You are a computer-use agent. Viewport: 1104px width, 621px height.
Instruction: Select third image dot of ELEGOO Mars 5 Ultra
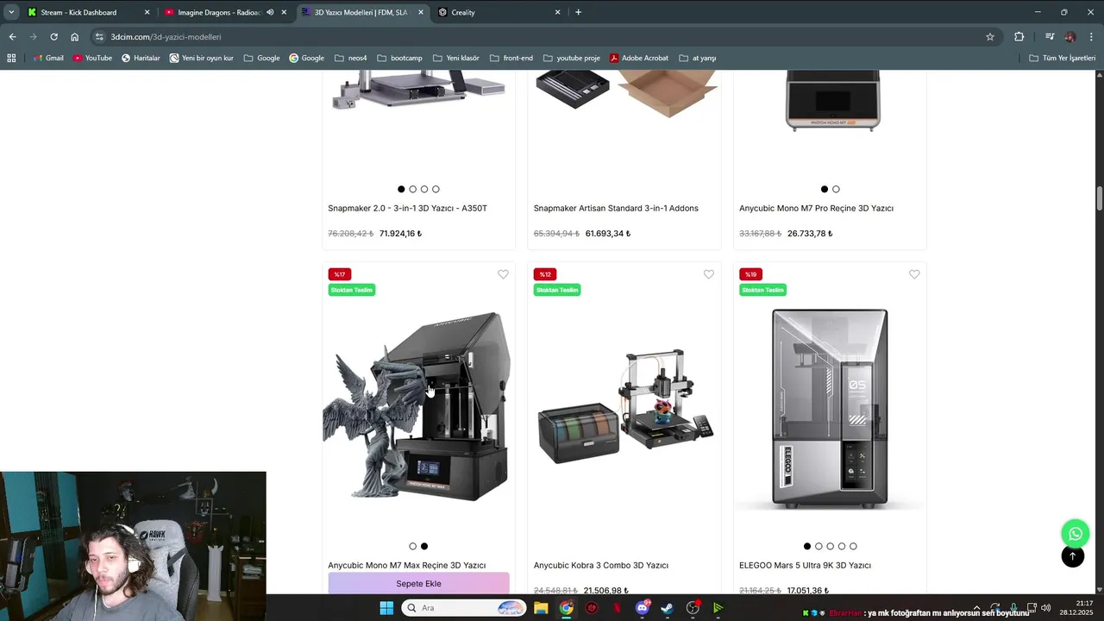831,546
